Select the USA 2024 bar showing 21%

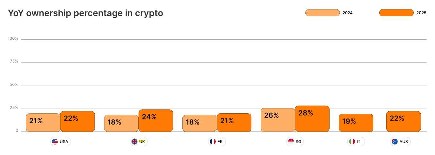[x=43, y=122]
